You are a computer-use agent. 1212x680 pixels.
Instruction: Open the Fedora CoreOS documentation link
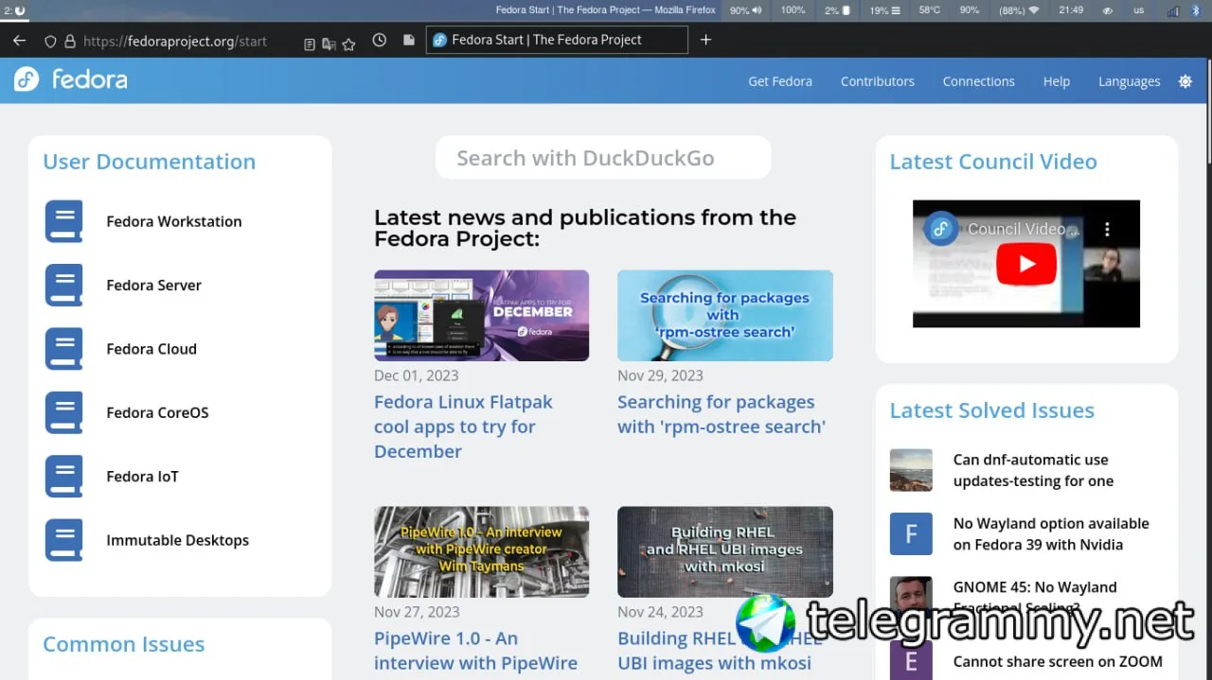tap(157, 412)
